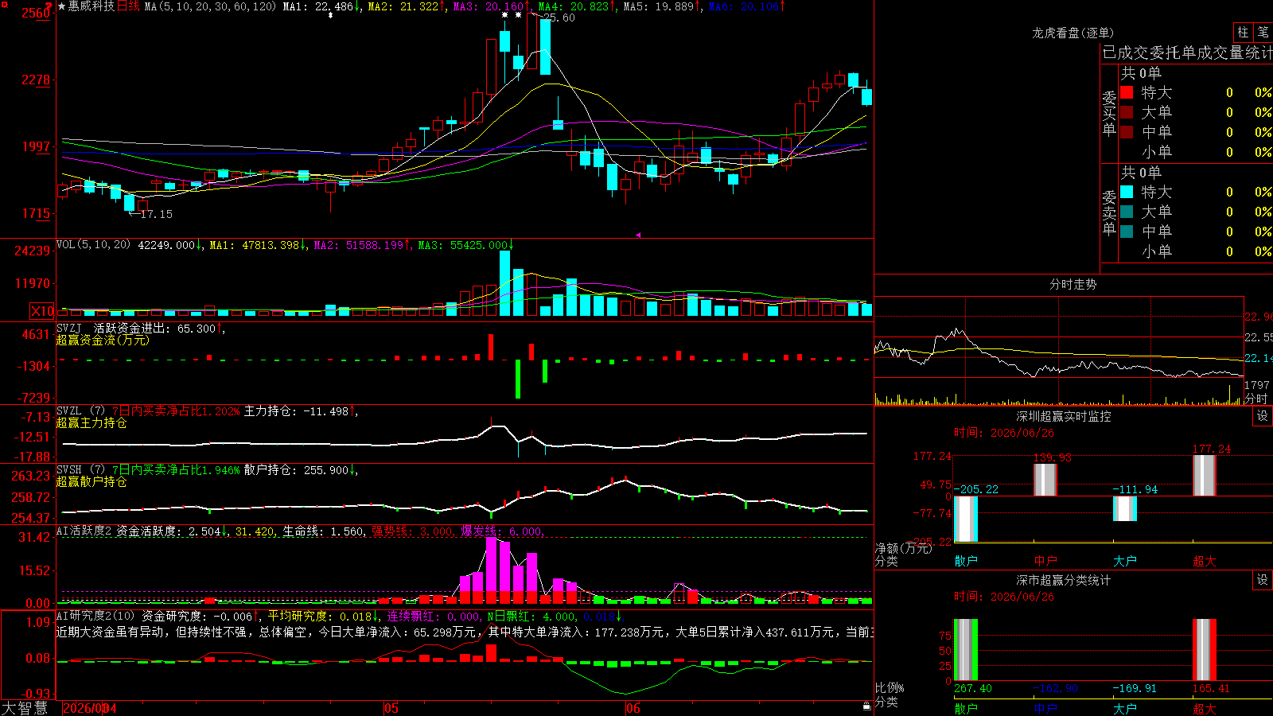Click the 日线 period label
The height and width of the screenshot is (716, 1273).
(128, 6)
